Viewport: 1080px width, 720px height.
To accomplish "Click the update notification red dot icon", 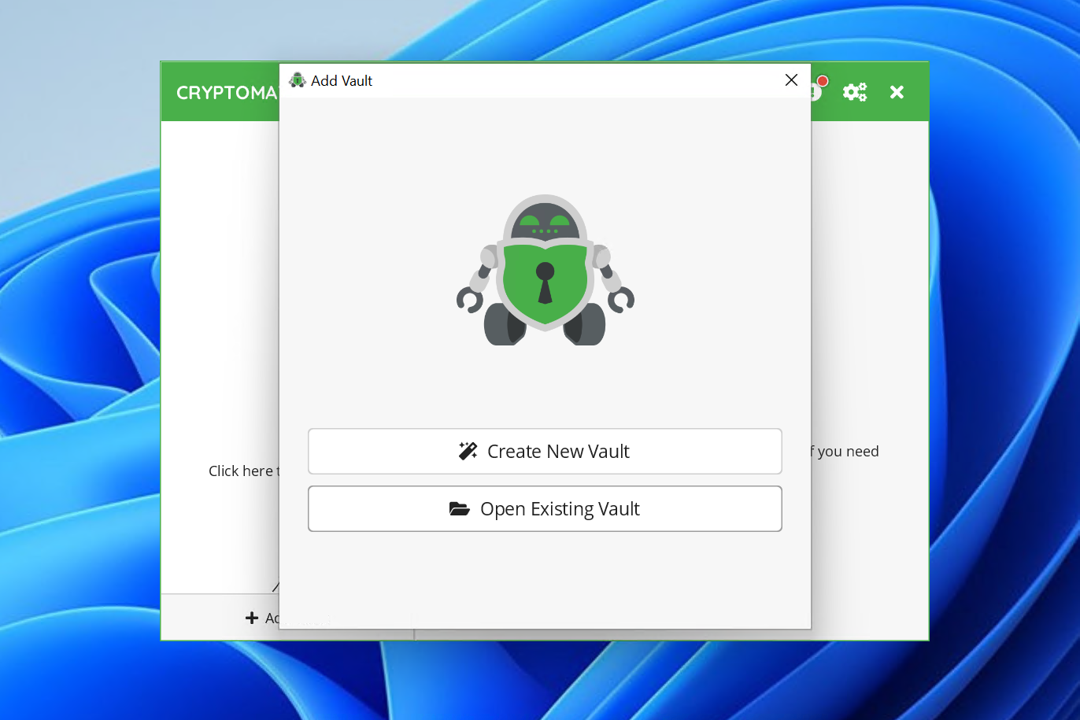I will click(822, 81).
